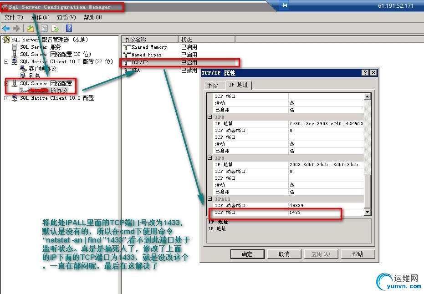Click the pin icon on the remote connection bar

[x=284, y=5]
